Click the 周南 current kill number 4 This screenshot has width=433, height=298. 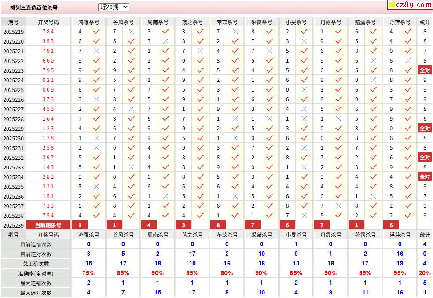pos(149,225)
